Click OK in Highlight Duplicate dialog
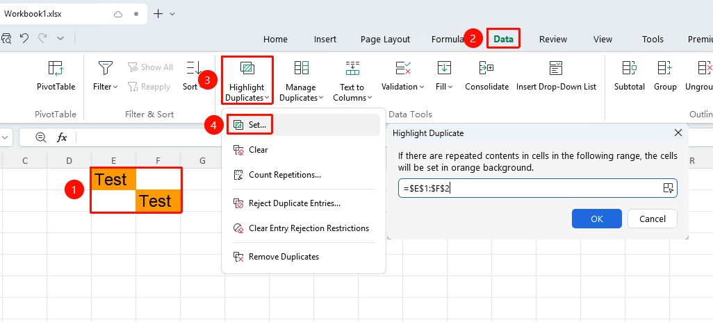 596,219
